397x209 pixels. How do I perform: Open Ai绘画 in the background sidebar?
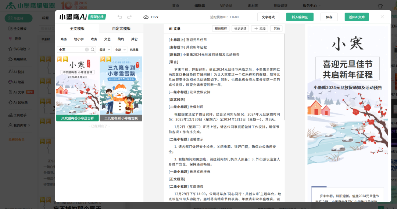coord(17,82)
